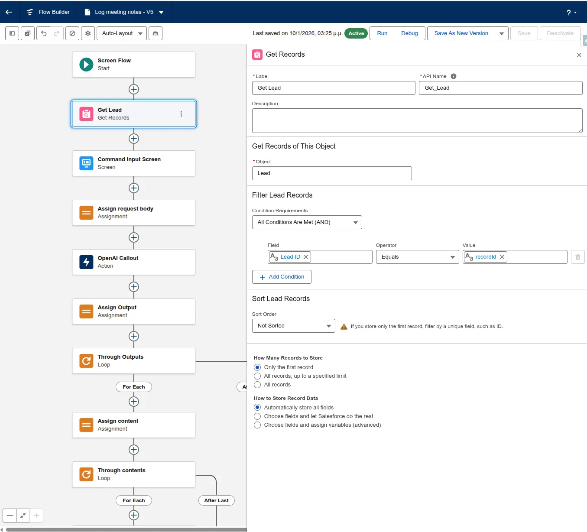This screenshot has width=587, height=532.
Task: Change the Condition Requirements dropdown
Action: coord(307,222)
